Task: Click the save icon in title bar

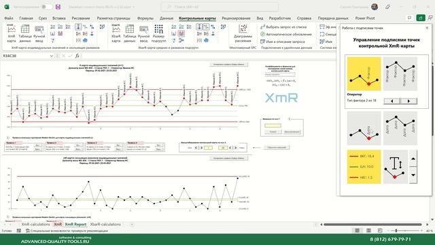Action: (x=58, y=7)
